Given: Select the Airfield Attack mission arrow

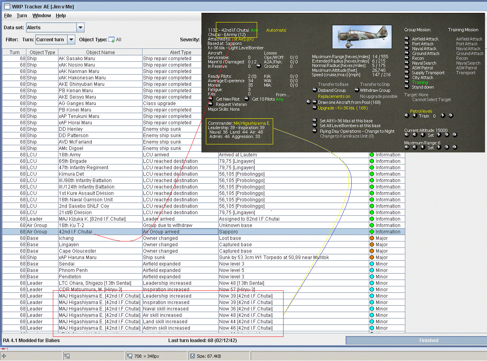Looking at the screenshot, I should click(407, 39).
